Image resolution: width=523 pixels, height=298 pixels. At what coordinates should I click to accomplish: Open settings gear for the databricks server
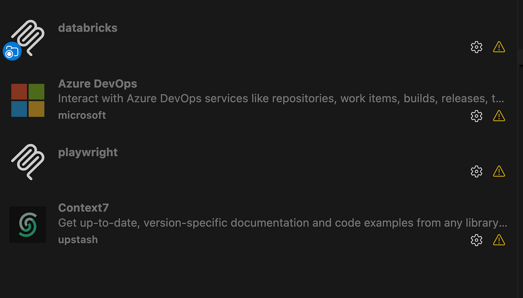[476, 47]
